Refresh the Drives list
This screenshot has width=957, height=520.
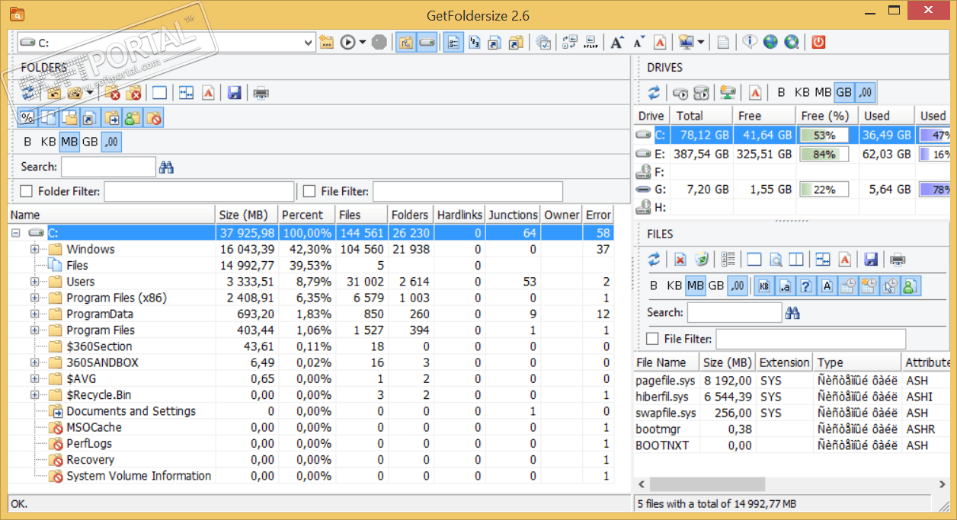click(x=654, y=93)
